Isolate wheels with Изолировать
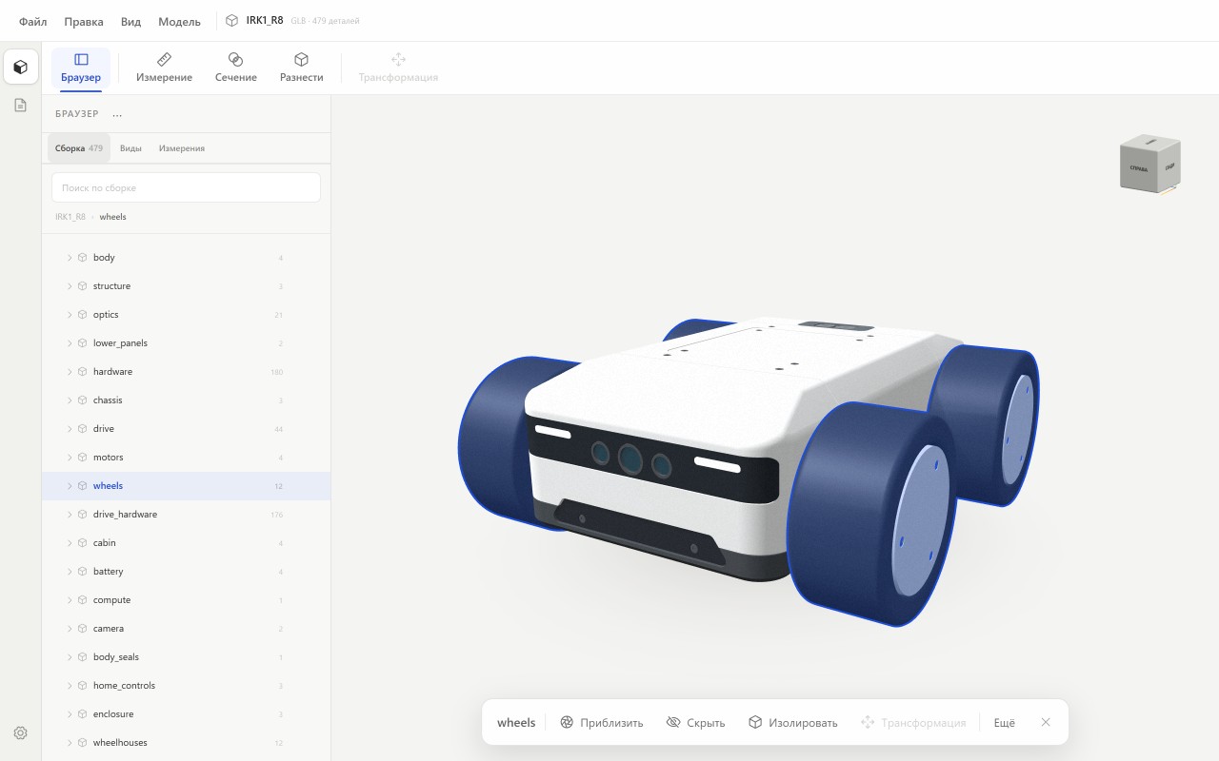Screen dimensions: 1219x761 tap(793, 723)
